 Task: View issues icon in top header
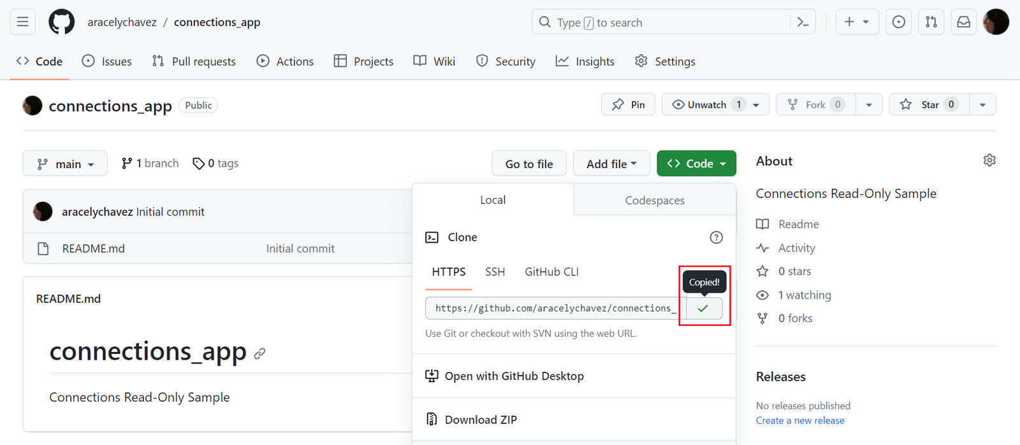898,22
